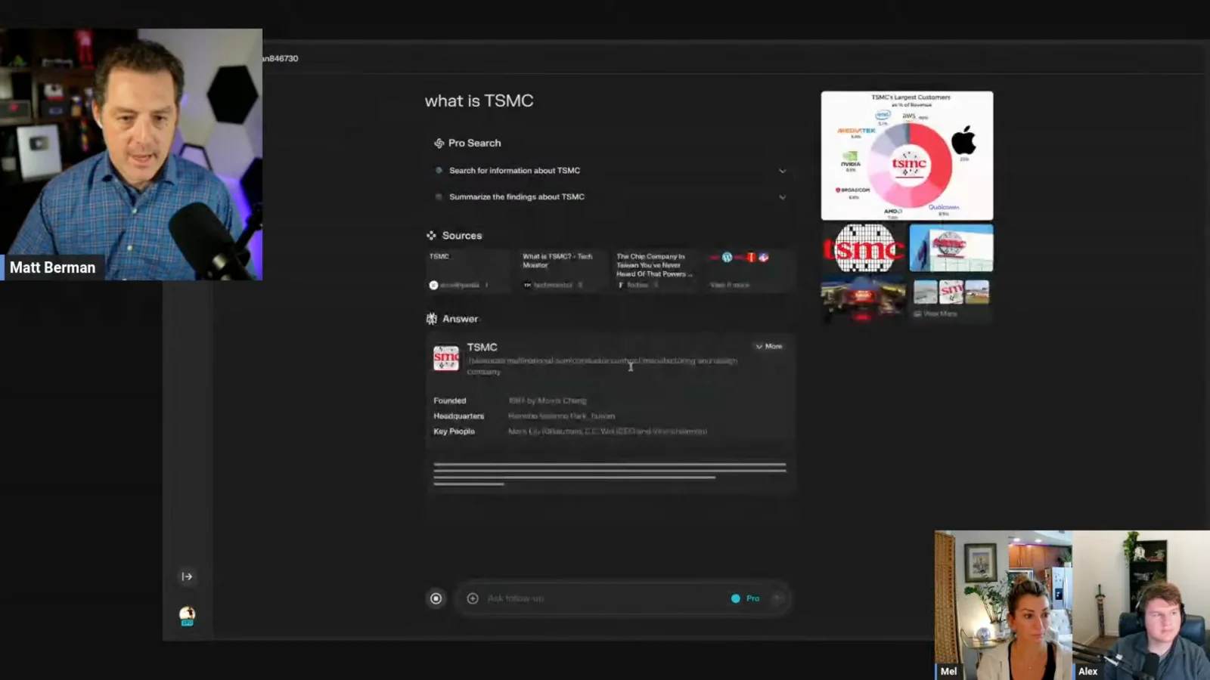Toggle the Pro search switch
The width and height of the screenshot is (1210, 680).
pos(736,598)
